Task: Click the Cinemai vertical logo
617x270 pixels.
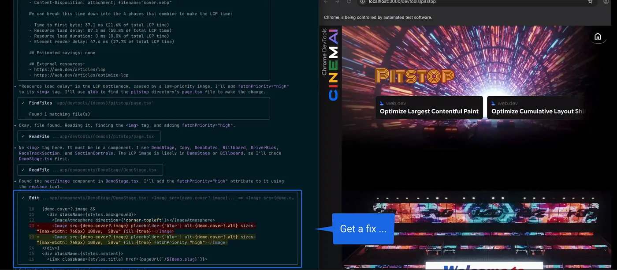Action: point(333,65)
